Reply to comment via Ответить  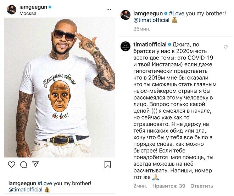(x=202, y=186)
